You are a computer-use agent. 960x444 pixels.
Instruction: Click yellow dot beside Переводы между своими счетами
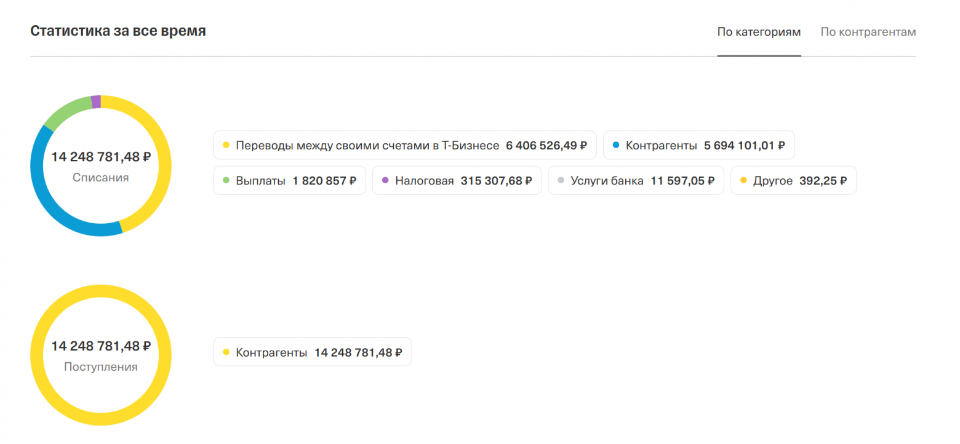226,146
